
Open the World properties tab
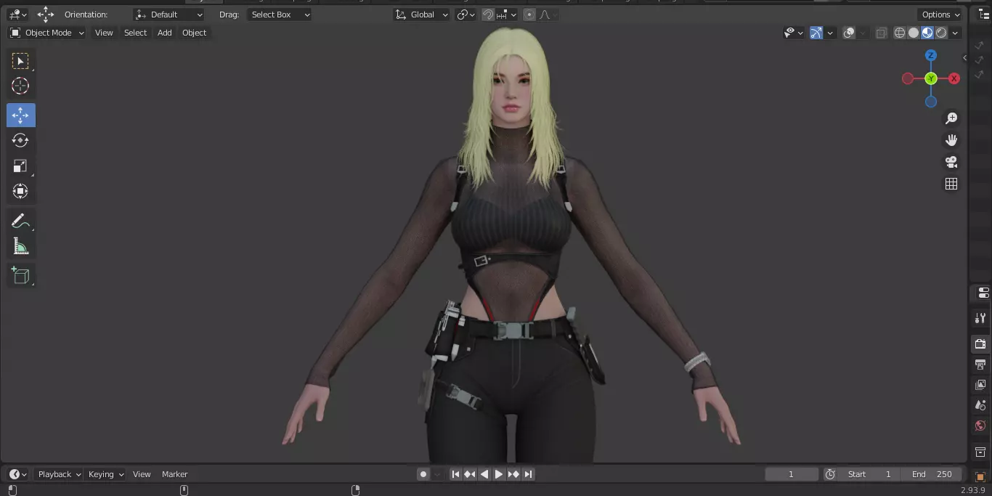click(981, 426)
